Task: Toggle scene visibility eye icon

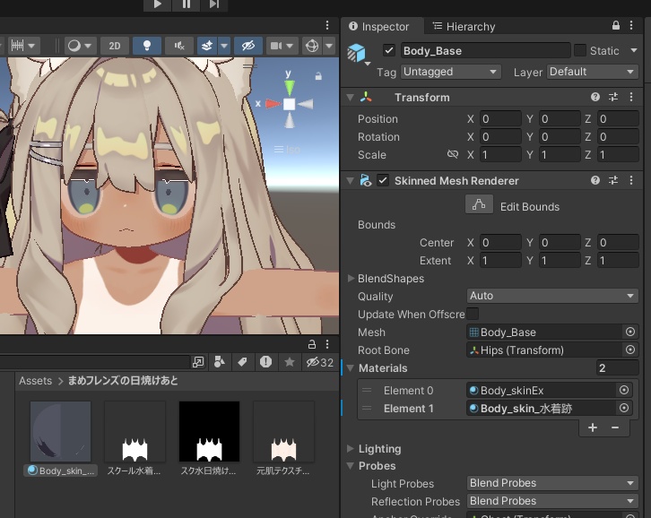Action: click(247, 46)
